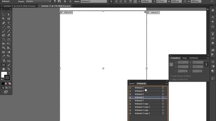Click the New Artboard button in control bar
Screen dimensions: 216x121
pos(65,1)
